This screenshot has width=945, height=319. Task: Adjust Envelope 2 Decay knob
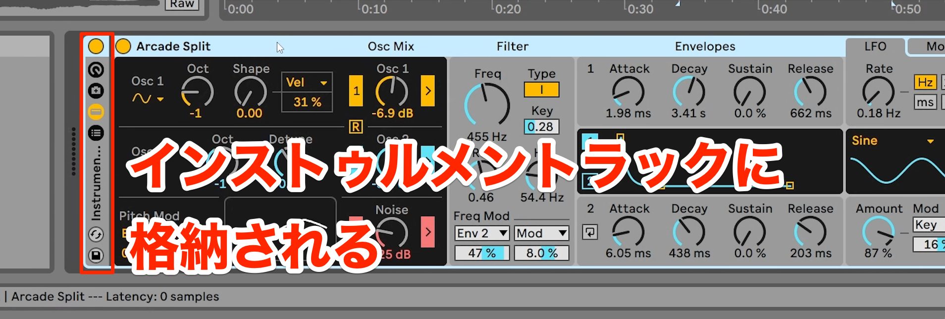pyautogui.click(x=689, y=232)
